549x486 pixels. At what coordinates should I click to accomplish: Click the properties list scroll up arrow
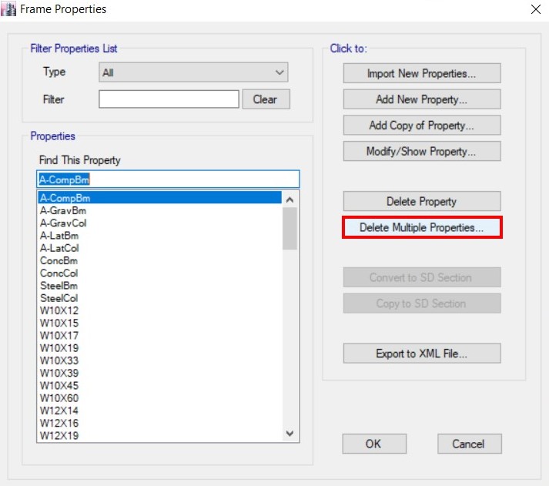click(290, 199)
